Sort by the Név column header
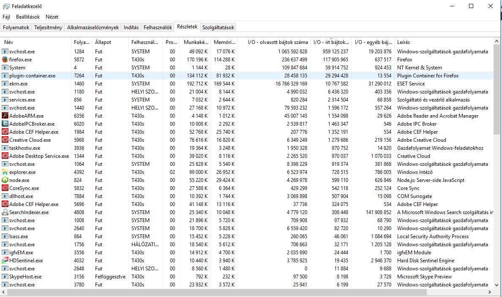The image size is (502, 297). tap(36, 42)
